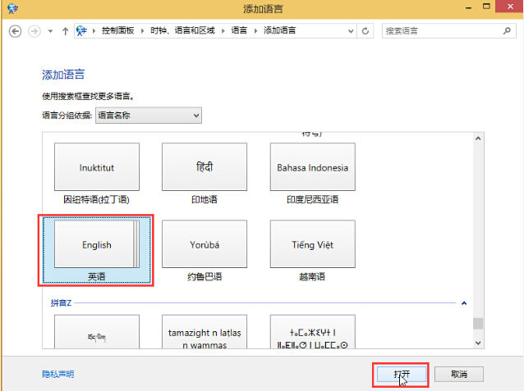
Task: Open the 隐私声明 link
Action: (57, 374)
